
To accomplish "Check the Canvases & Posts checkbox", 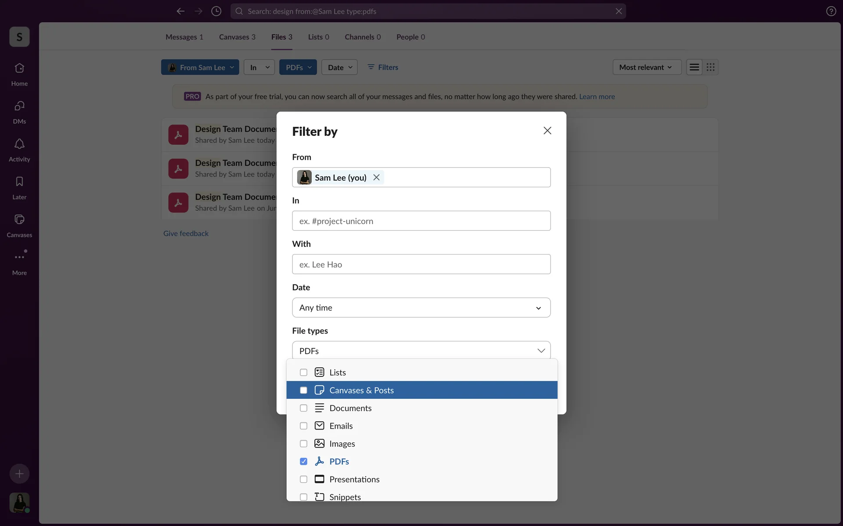I will pos(303,390).
